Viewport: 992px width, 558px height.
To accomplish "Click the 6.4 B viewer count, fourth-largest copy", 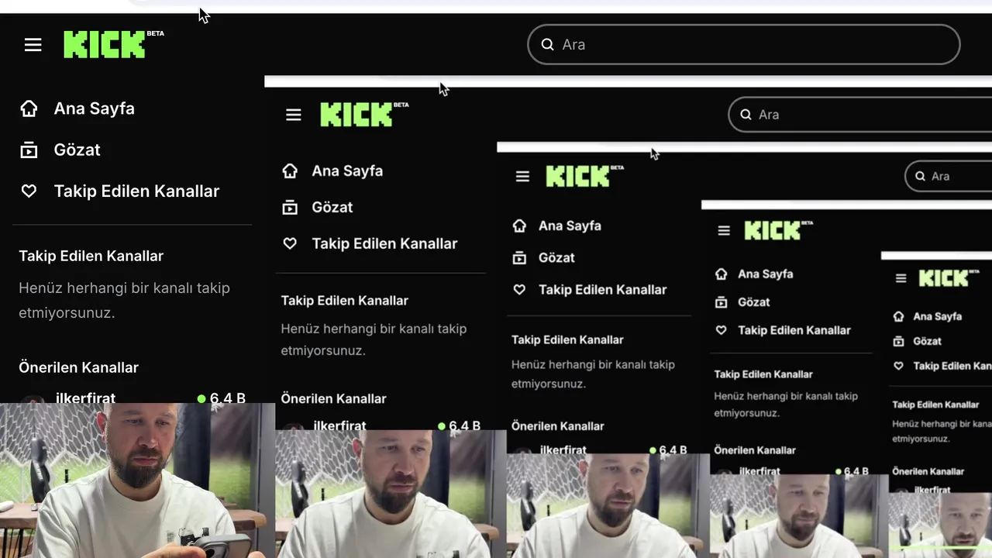I will coord(852,470).
